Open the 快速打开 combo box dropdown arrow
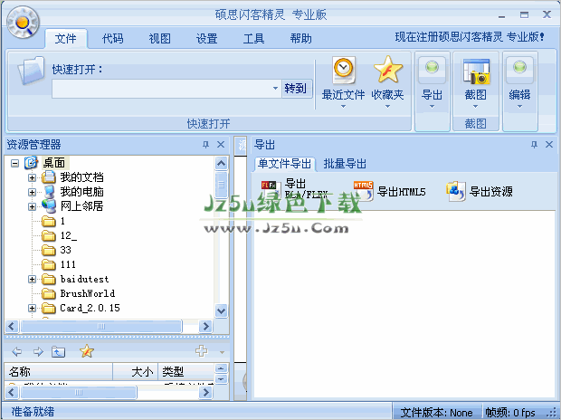 click(x=275, y=88)
